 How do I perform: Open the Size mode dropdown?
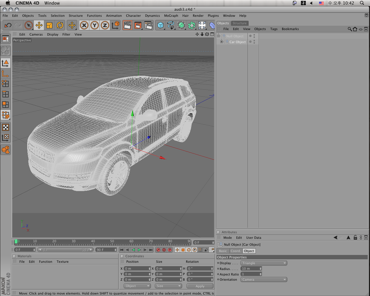point(168,286)
